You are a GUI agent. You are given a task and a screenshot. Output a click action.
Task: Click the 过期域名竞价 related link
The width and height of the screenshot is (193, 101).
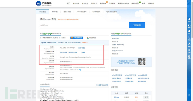[129, 81]
